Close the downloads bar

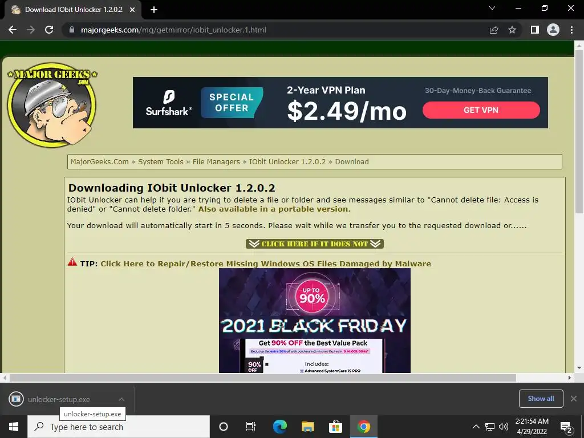(x=574, y=399)
